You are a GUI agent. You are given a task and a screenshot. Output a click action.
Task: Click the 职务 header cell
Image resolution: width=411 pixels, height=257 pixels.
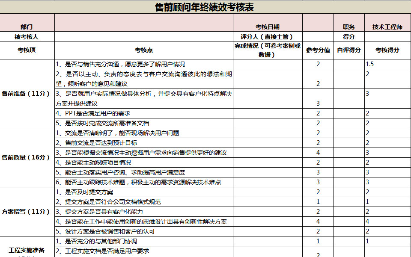(348, 25)
